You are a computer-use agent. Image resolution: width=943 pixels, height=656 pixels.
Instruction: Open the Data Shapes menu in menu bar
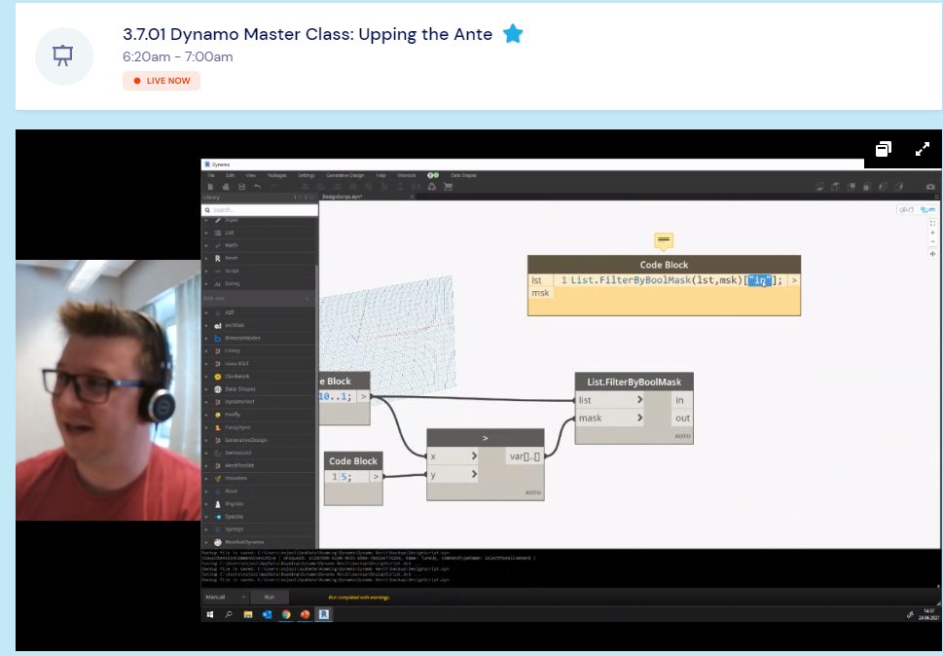pos(463,175)
